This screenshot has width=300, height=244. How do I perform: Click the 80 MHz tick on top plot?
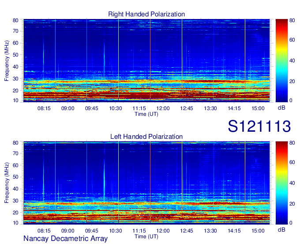[15, 20]
